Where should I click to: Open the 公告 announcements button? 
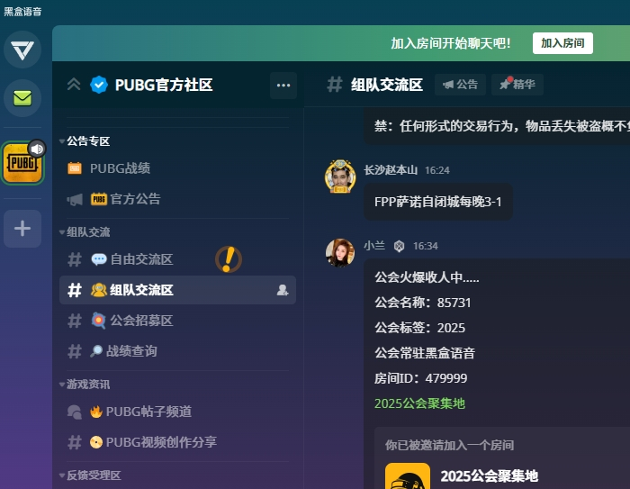point(460,85)
